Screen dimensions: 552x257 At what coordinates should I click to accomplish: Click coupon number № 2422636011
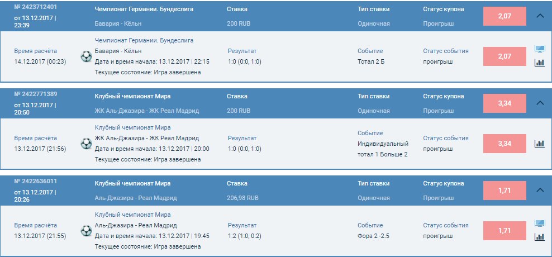coord(36,181)
